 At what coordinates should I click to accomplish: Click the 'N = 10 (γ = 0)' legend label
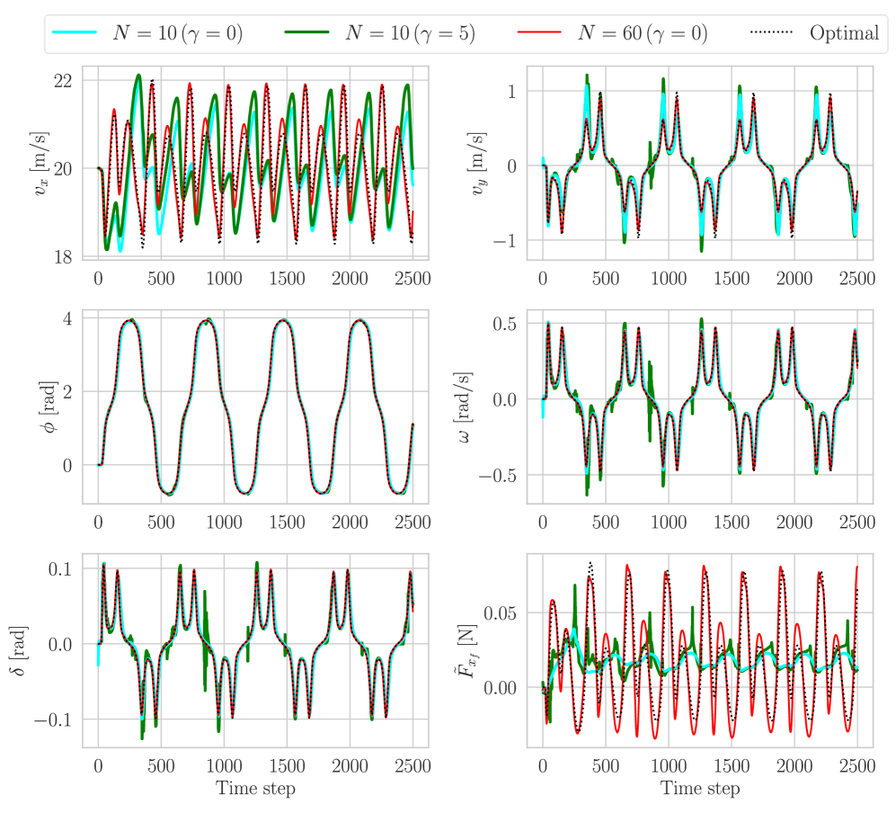(178, 33)
